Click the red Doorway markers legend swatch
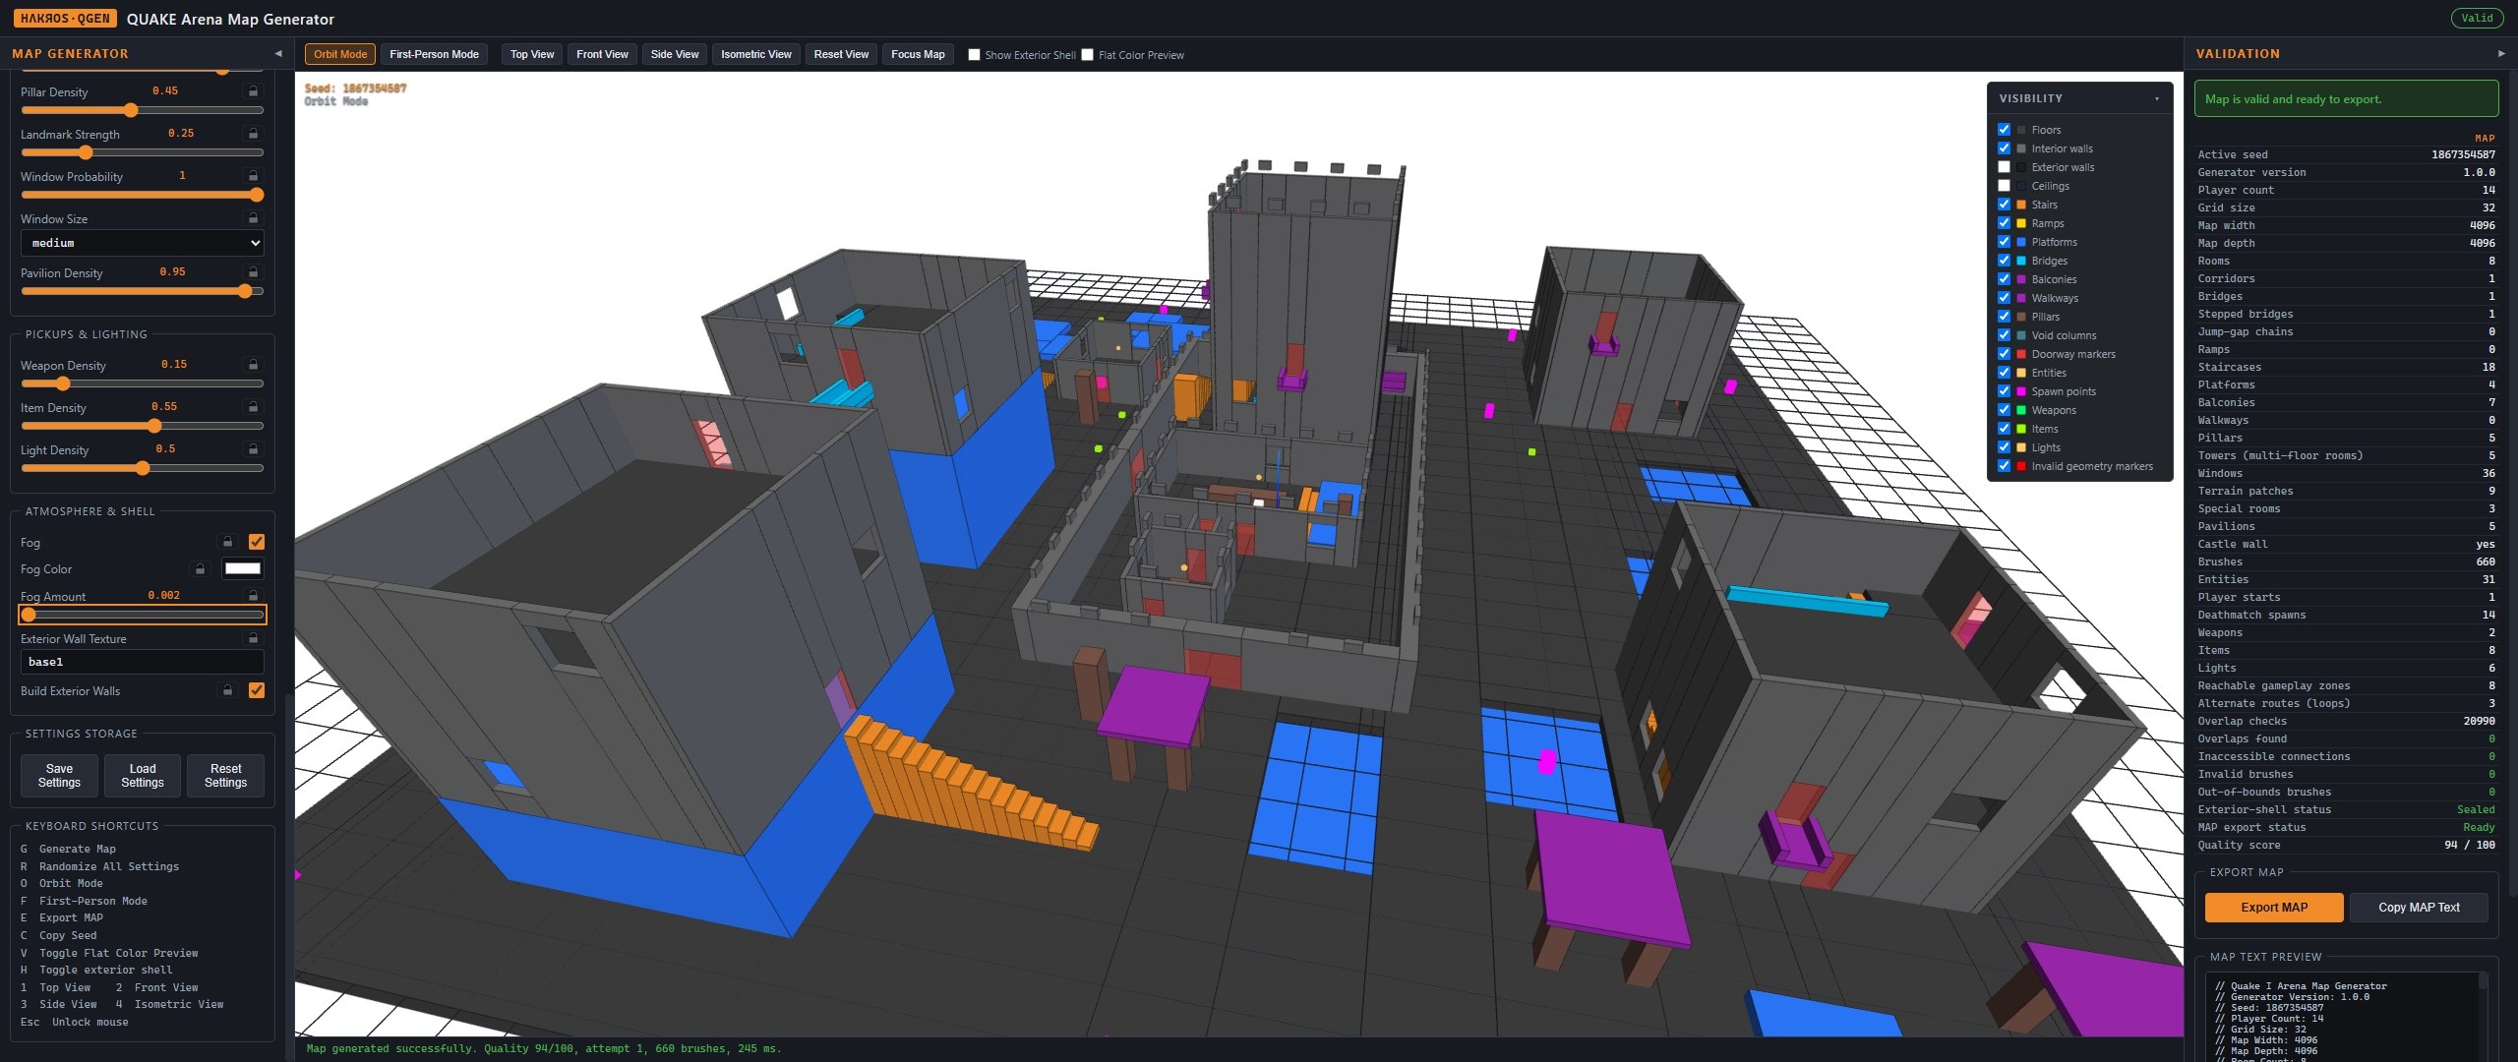The width and height of the screenshot is (2518, 1062). point(2021,354)
